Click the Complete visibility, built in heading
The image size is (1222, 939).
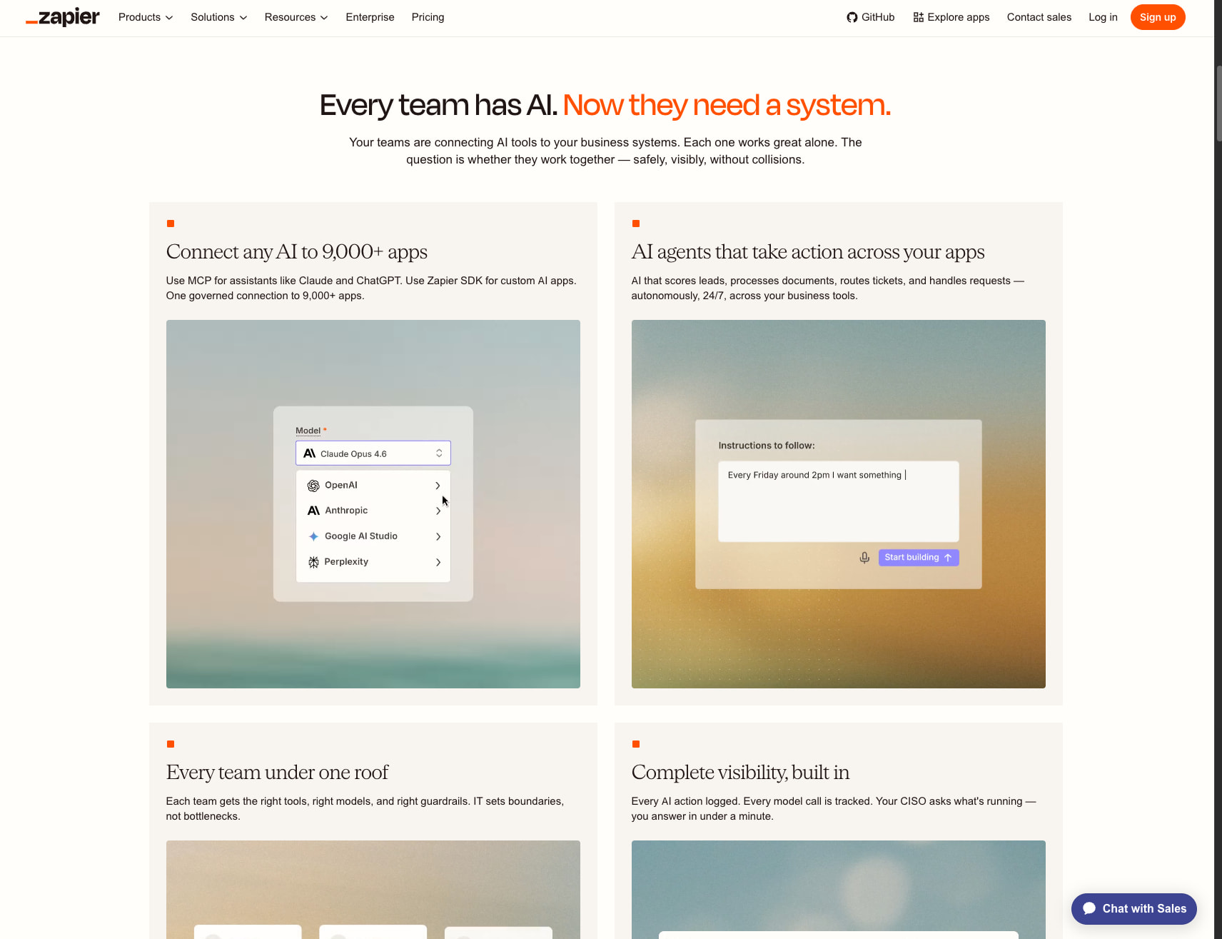click(740, 772)
